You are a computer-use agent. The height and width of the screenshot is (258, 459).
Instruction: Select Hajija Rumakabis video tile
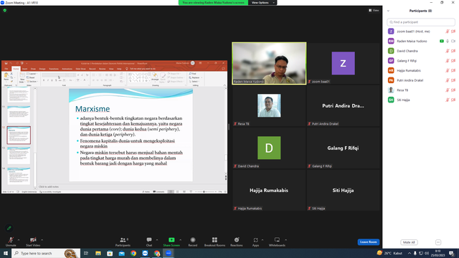[269, 190]
